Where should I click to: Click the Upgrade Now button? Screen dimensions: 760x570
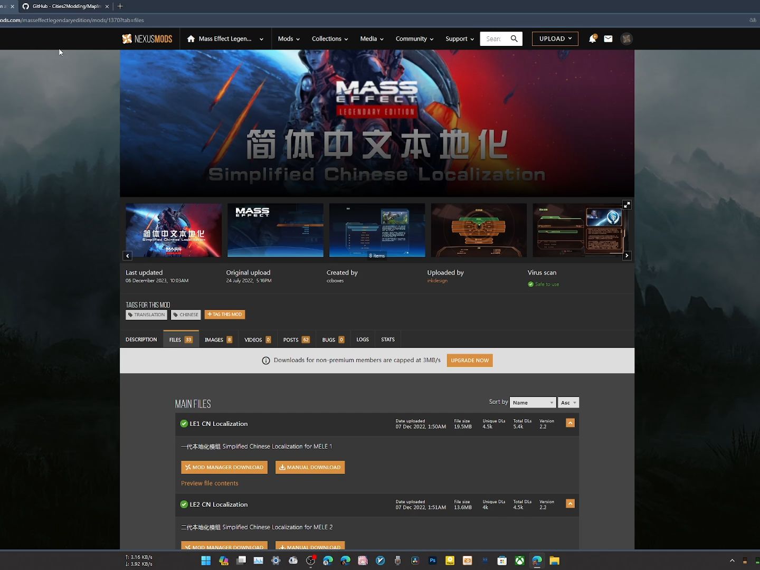pyautogui.click(x=470, y=360)
